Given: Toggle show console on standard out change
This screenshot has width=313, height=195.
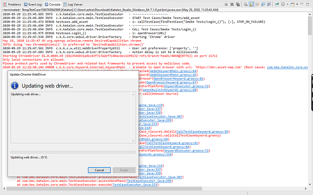Looking at the screenshot, I should point(263,5).
